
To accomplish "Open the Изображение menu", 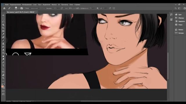I will [x=27, y=5].
